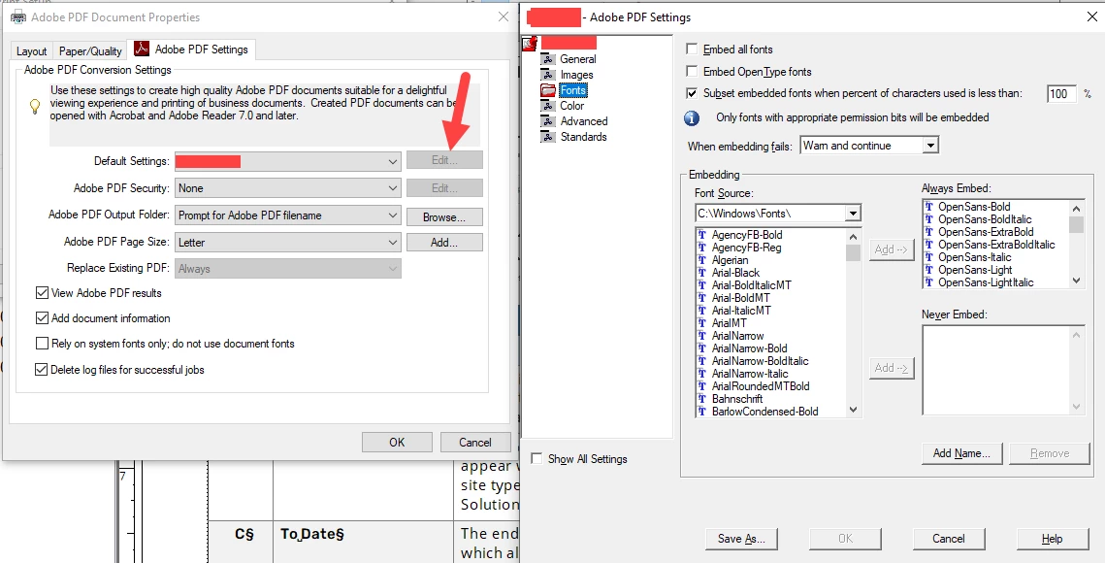Viewport: 1105px width, 563px height.
Task: Select OpenSans-BoldItalic in Always Embed list
Action: pyautogui.click(x=985, y=219)
